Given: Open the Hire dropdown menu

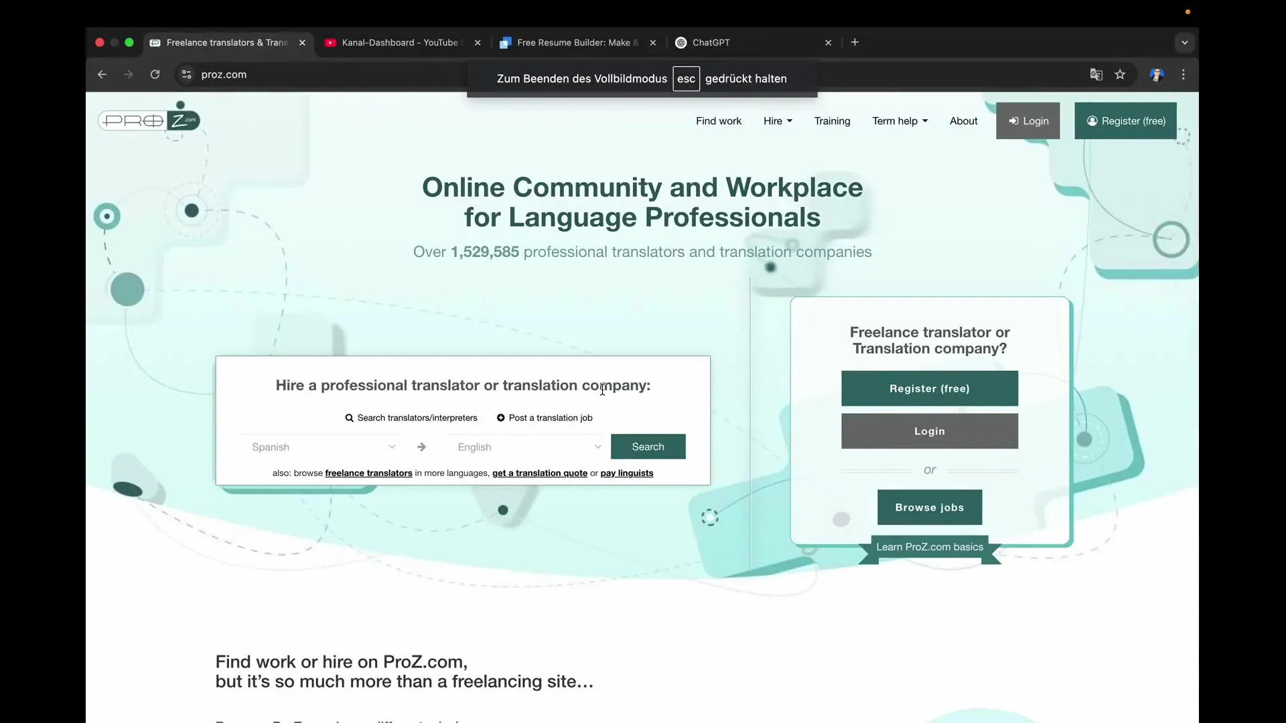Looking at the screenshot, I should tap(778, 121).
